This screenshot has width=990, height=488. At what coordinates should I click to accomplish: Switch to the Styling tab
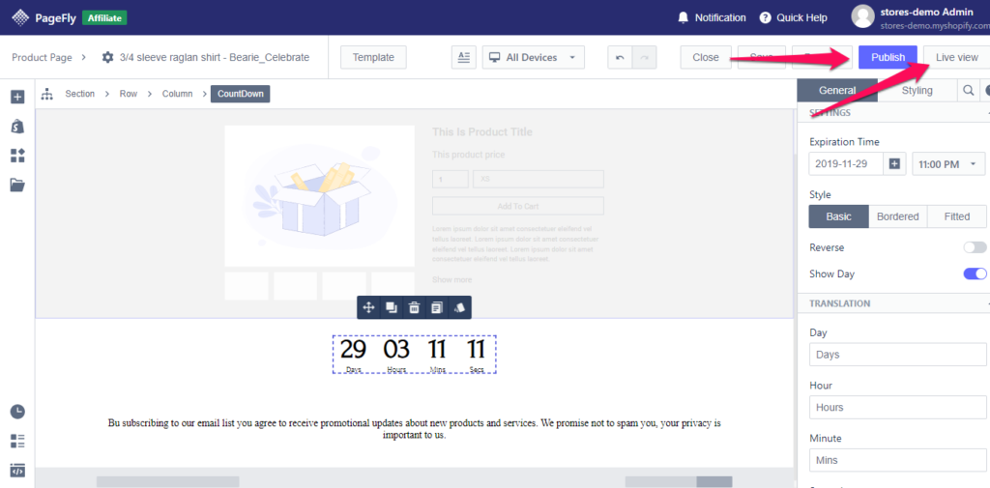click(917, 91)
